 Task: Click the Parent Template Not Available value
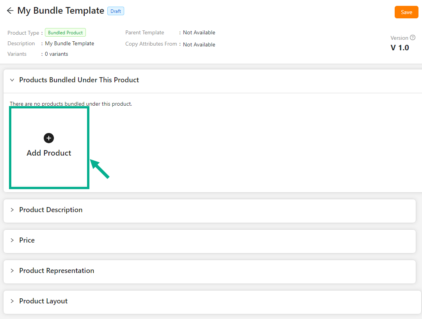pyautogui.click(x=199, y=33)
